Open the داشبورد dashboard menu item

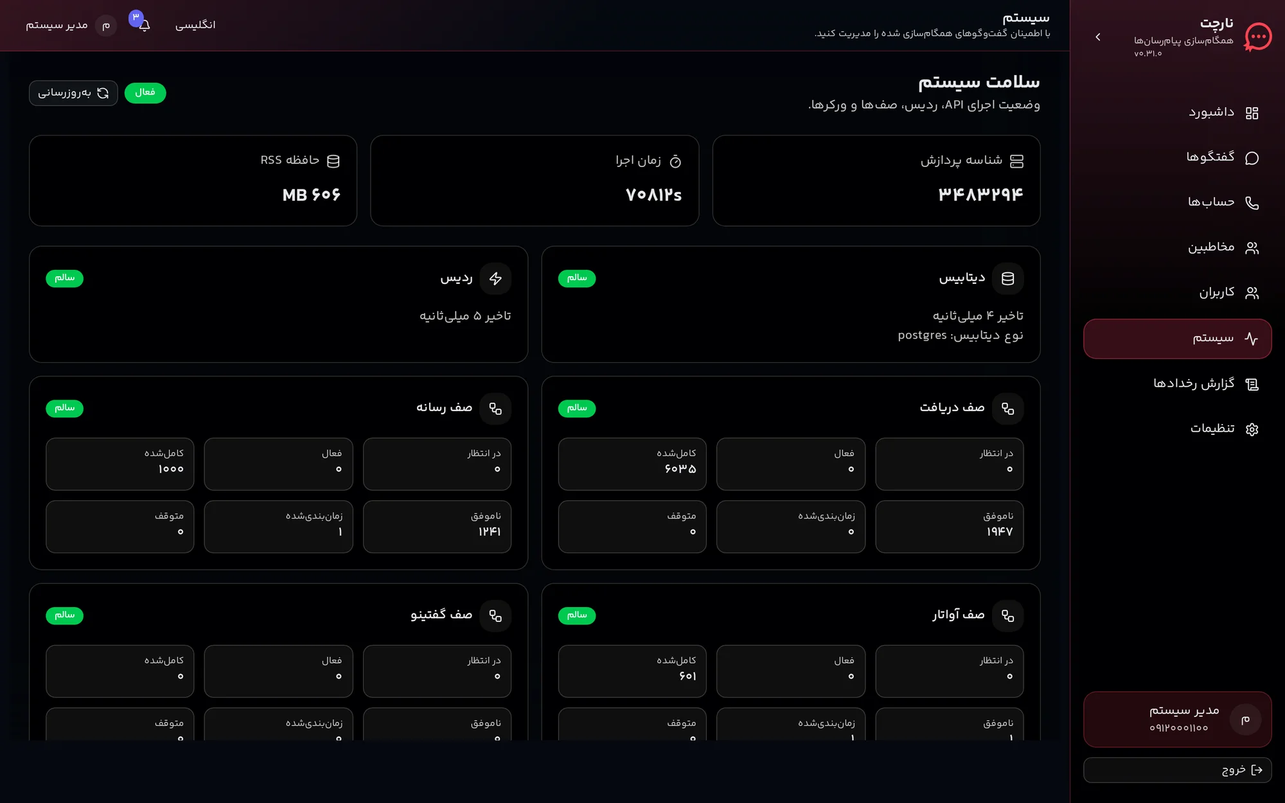[1177, 113]
